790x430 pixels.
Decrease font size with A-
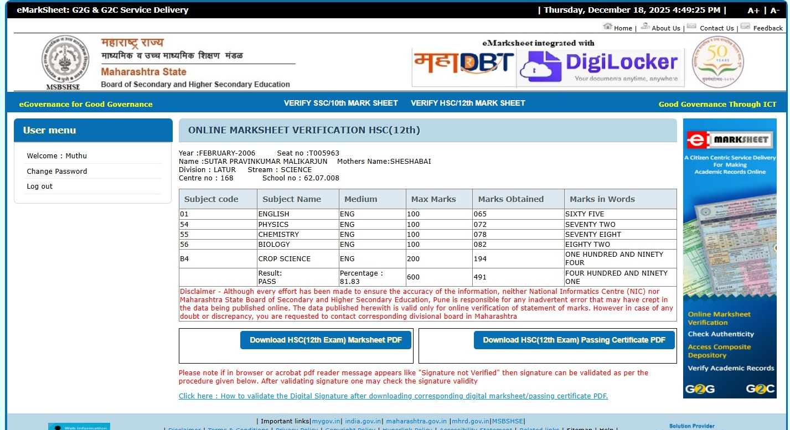774,11
